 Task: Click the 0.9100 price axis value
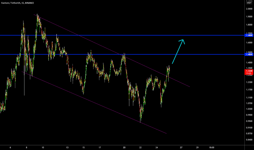(249, 128)
